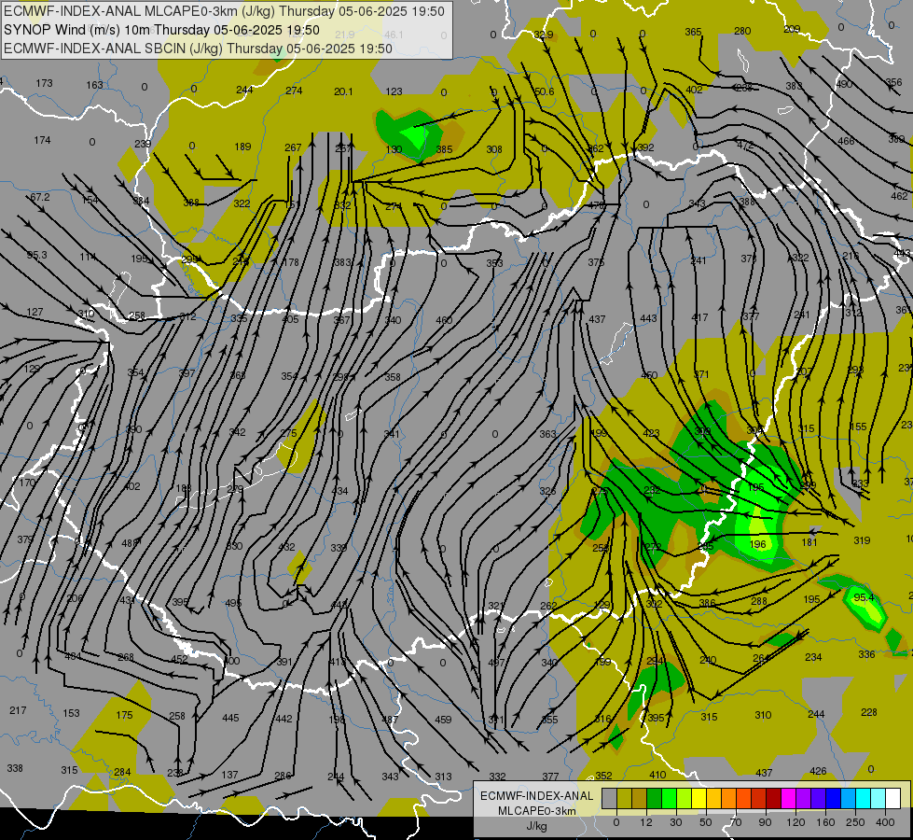
Task: Click the lime yellow-green legend swatch
Action: [x=685, y=799]
